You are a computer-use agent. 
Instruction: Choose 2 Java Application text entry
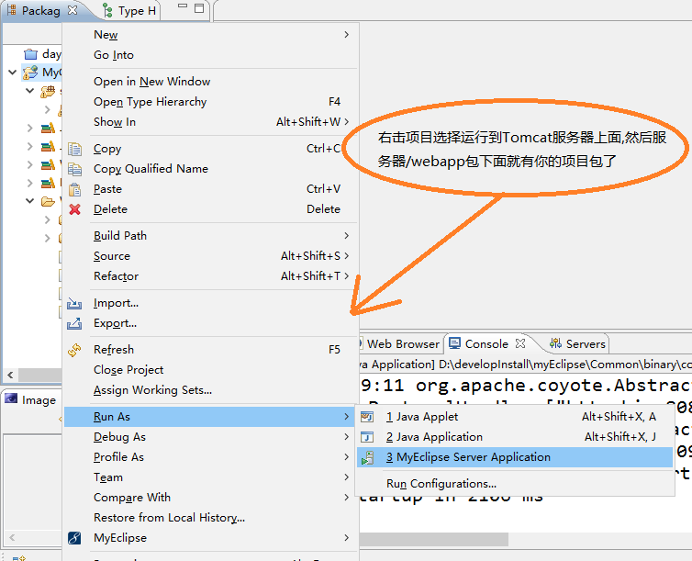(x=434, y=437)
